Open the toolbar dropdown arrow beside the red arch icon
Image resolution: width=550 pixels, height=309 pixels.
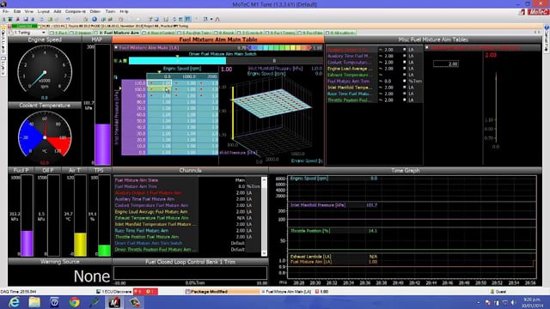point(211,19)
